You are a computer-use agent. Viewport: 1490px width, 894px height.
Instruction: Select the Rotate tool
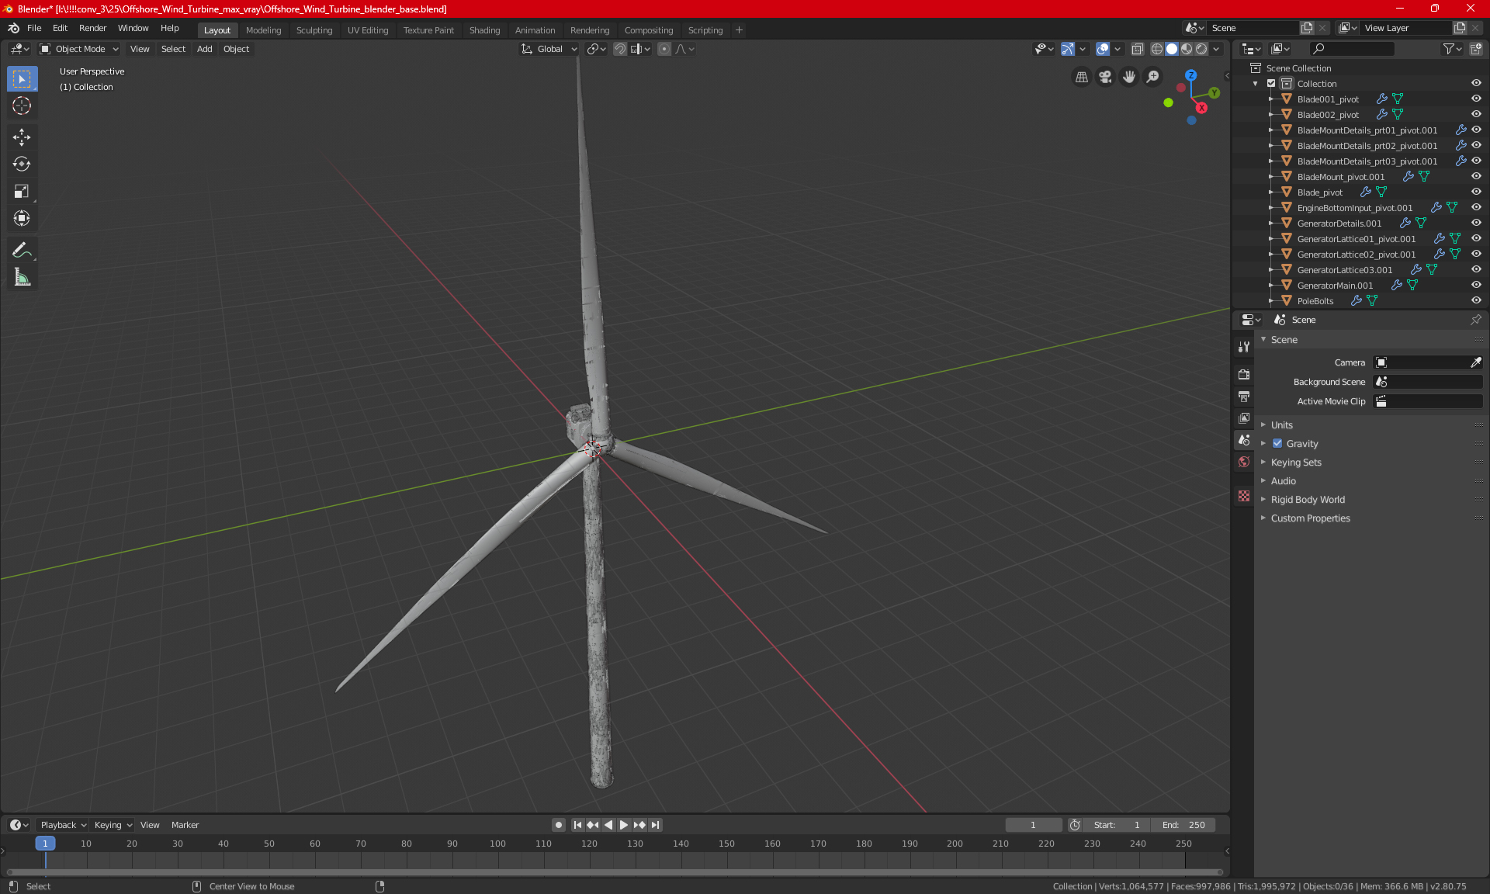click(x=22, y=164)
